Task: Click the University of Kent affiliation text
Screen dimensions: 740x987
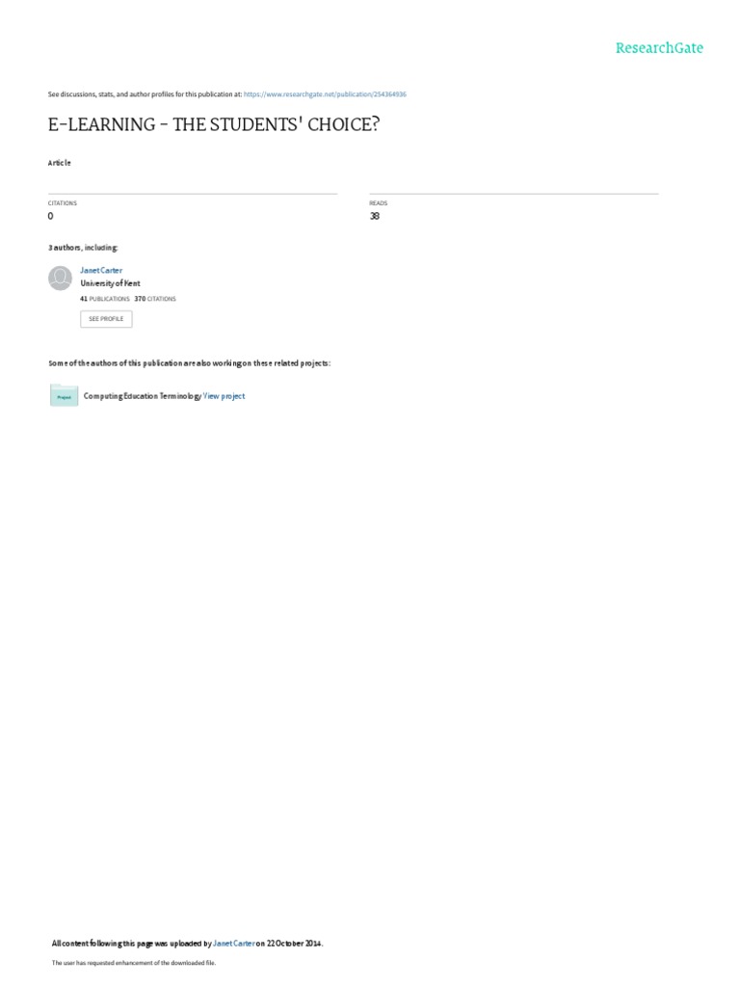Action: tap(110, 283)
